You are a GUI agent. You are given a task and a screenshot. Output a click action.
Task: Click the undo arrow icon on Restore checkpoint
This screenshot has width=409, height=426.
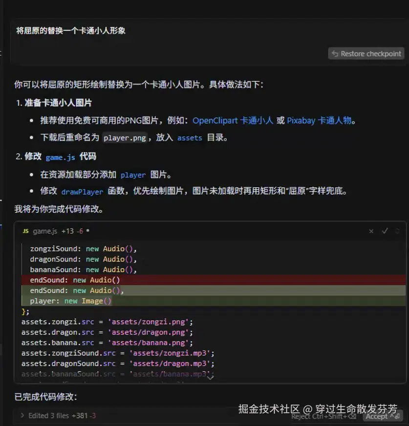tap(334, 53)
